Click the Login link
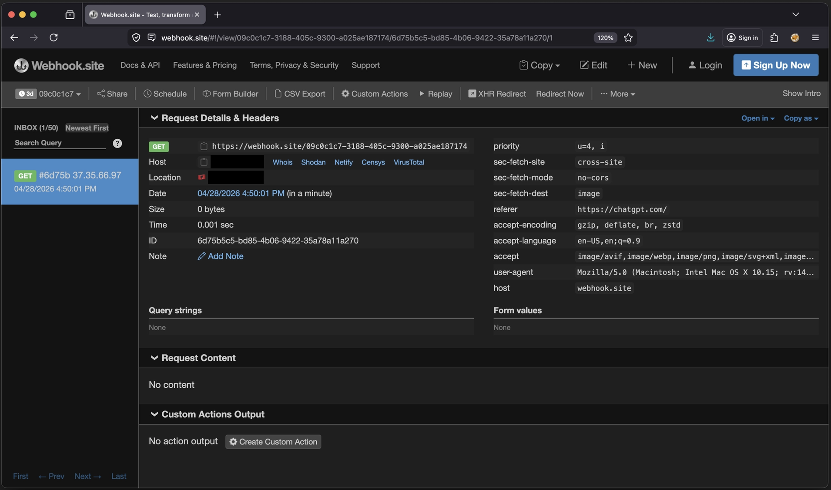Screen dimensions: 831x490 pyautogui.click(x=705, y=65)
